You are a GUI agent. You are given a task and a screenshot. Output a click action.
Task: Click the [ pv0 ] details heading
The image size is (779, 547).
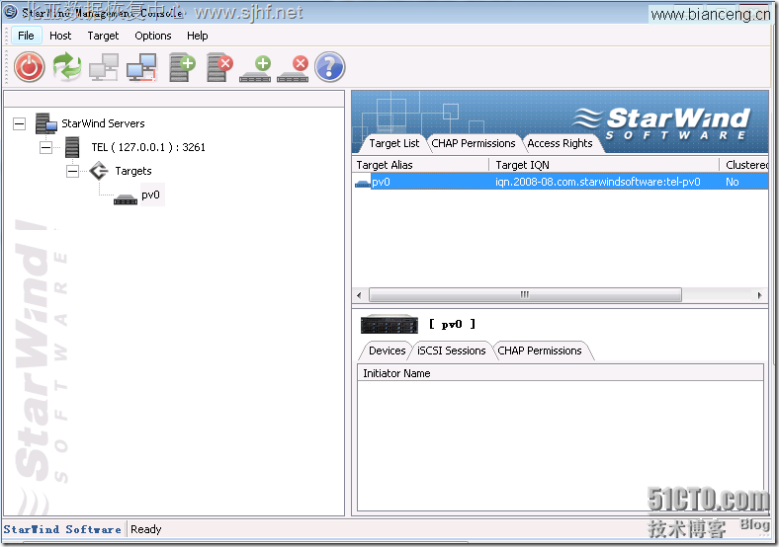point(452,324)
